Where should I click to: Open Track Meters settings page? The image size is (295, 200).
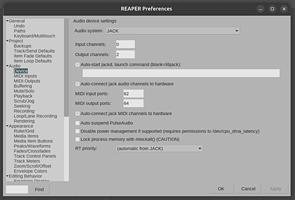(27, 161)
